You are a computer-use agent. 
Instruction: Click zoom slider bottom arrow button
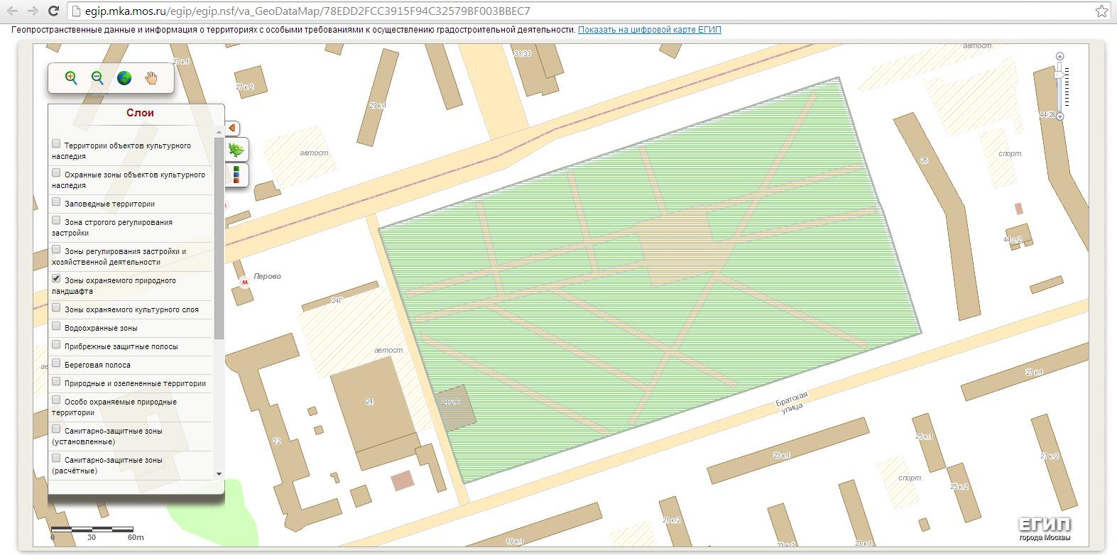point(1059,116)
